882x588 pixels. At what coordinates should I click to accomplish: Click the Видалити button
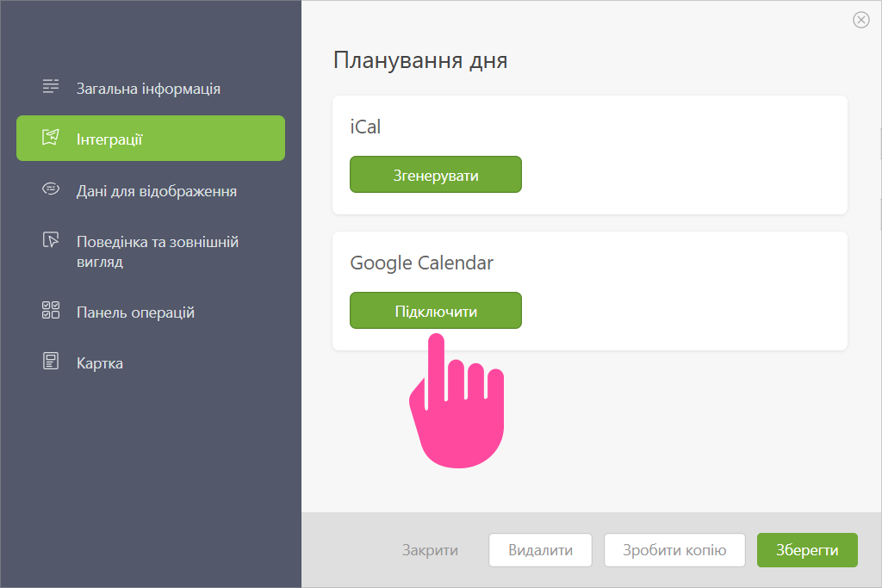point(541,550)
